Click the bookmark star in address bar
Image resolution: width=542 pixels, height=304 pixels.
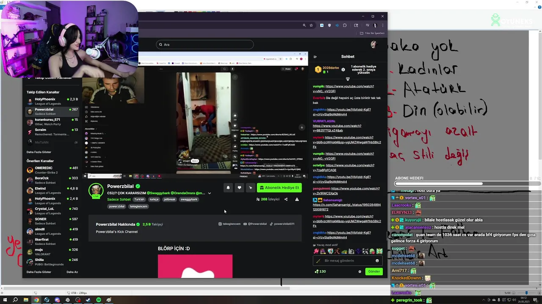[311, 25]
